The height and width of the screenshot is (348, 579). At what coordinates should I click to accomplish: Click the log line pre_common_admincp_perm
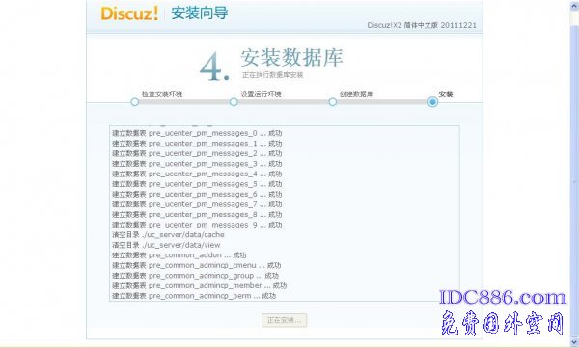coord(194,296)
